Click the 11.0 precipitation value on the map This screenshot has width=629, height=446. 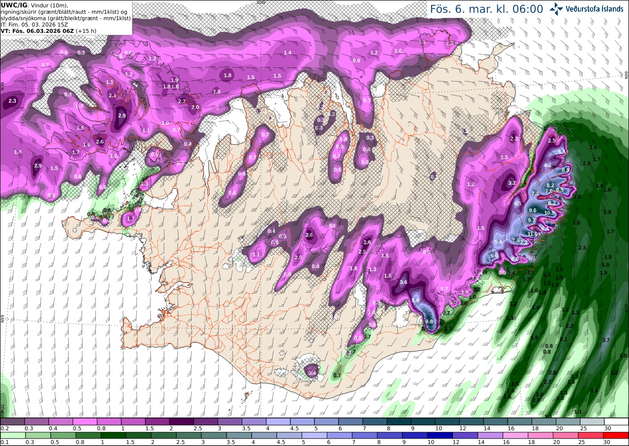(532, 234)
